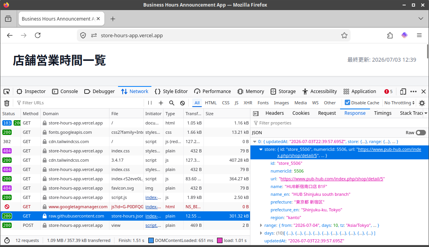
Task: Open a new browser tab
Action: click(113, 19)
